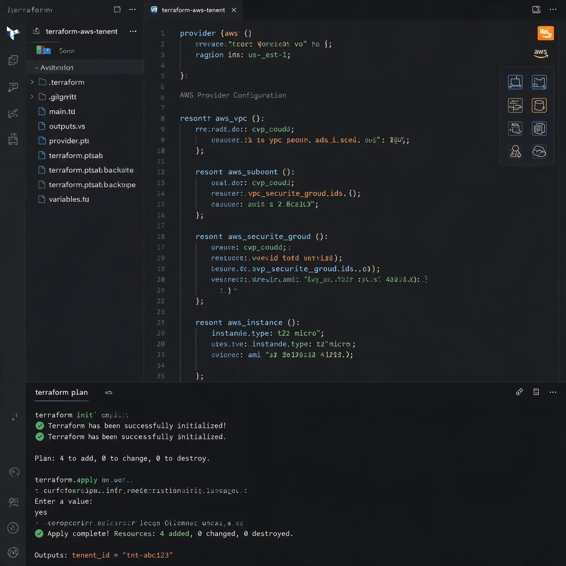The width and height of the screenshot is (566, 566).
Task: Select the terraform plan terminal tab
Action: click(x=61, y=392)
